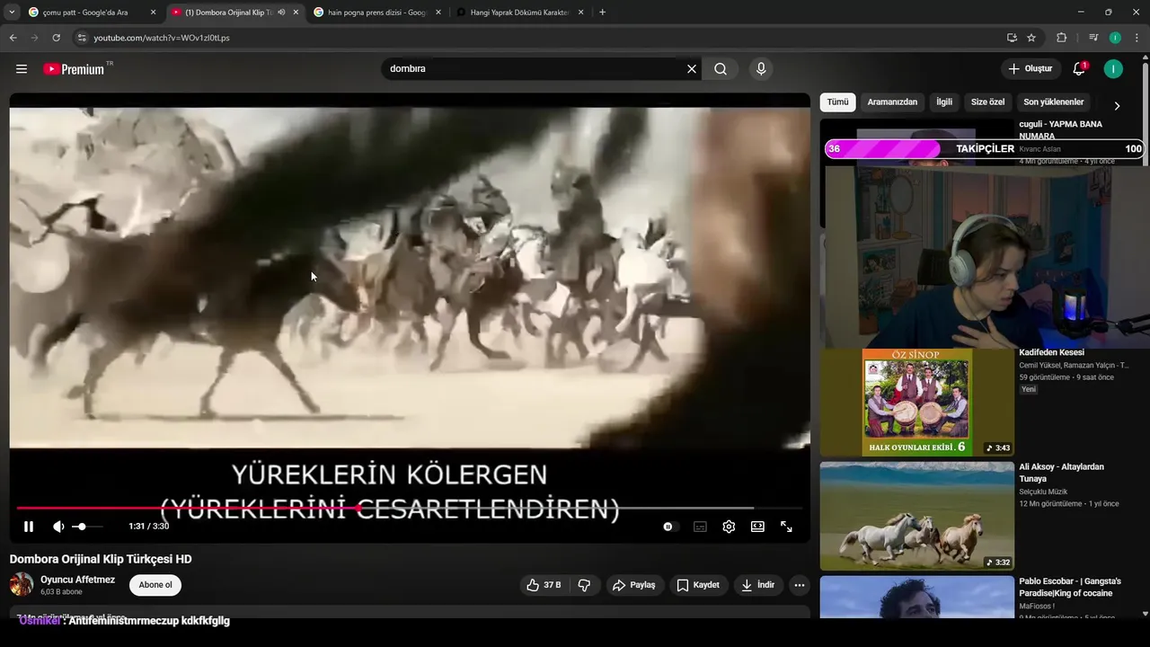Dislike the video

click(x=584, y=585)
